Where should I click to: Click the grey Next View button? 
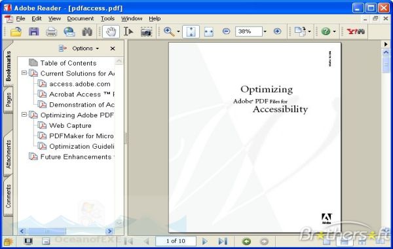[264, 242]
